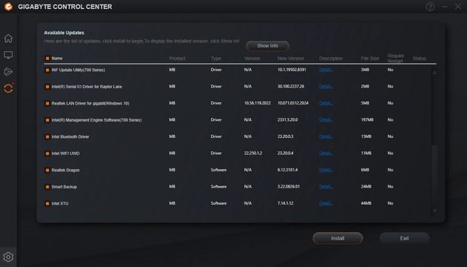Open Detail link for Intel Bluetooth Driver
Screen dimensions: 467x267
point(326,136)
